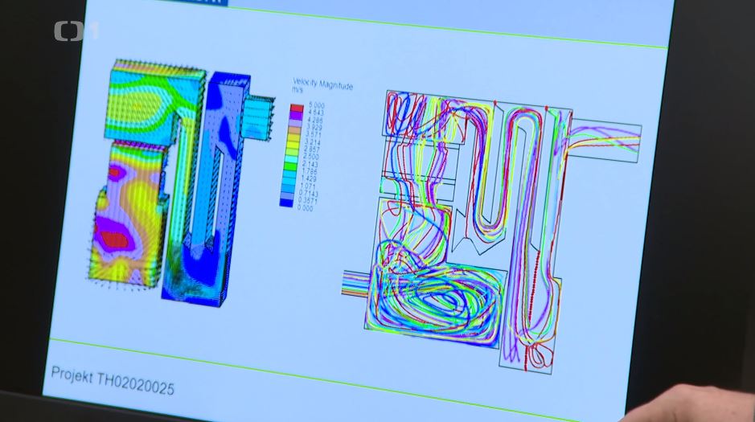Select the 3.929 legend value
Viewport: 755px width, 422px height.
314,128
